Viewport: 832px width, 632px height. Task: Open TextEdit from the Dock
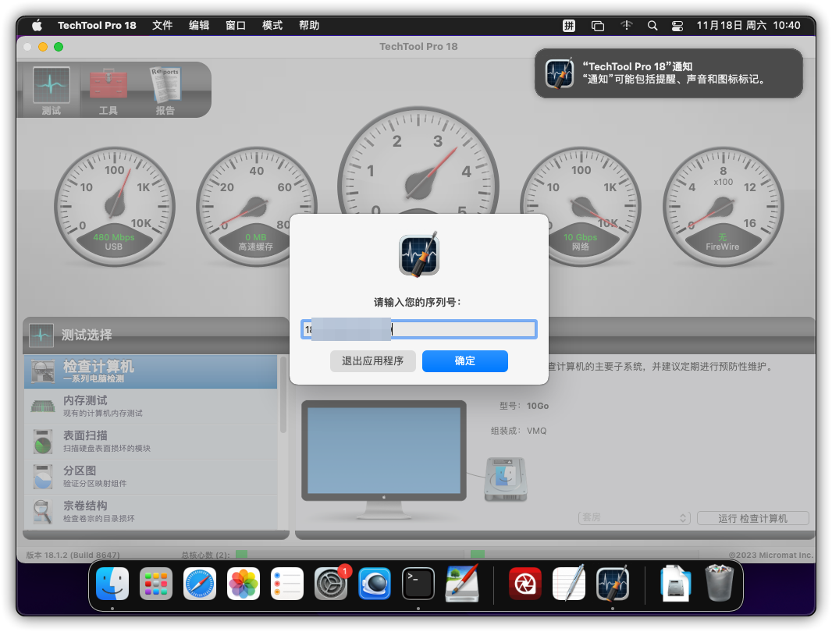click(x=569, y=584)
